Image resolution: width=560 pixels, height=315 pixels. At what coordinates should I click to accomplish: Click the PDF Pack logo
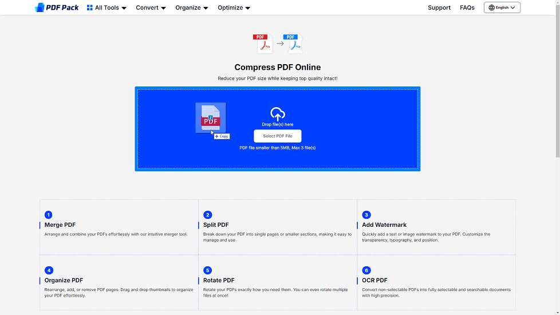57,7
